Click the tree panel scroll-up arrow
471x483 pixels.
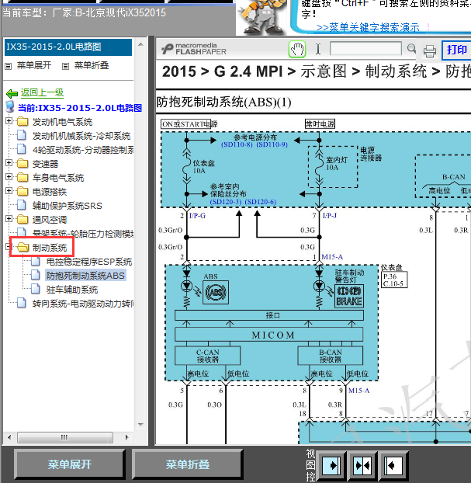[140, 44]
